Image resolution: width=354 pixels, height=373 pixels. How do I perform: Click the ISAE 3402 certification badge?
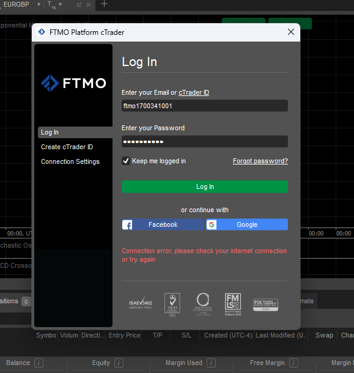tap(141, 303)
